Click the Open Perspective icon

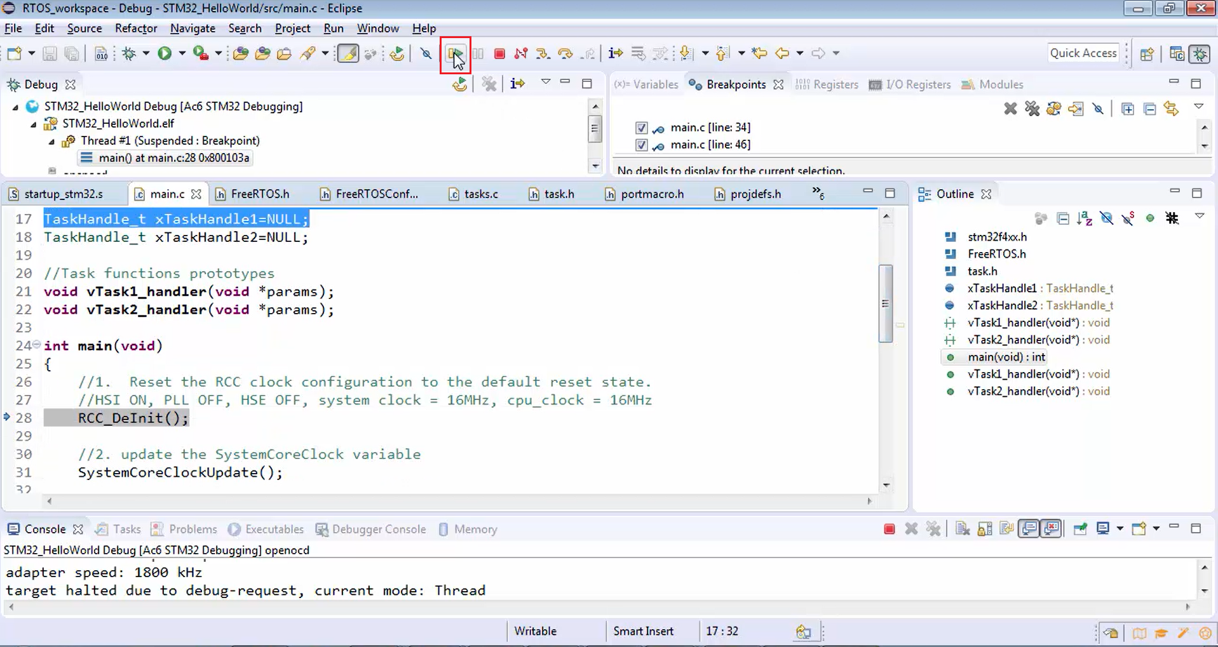(x=1147, y=54)
